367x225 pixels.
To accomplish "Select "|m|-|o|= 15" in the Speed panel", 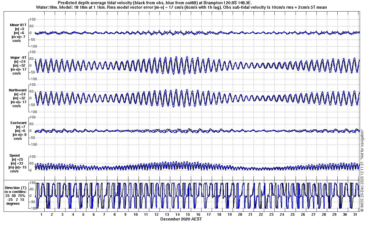I will click(18, 167).
